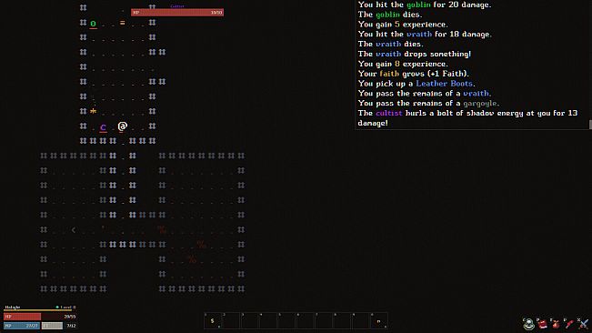Click the message log scrollbar thumb

[590, 125]
